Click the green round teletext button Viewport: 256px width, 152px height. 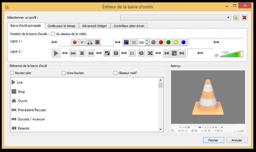pos(168,43)
